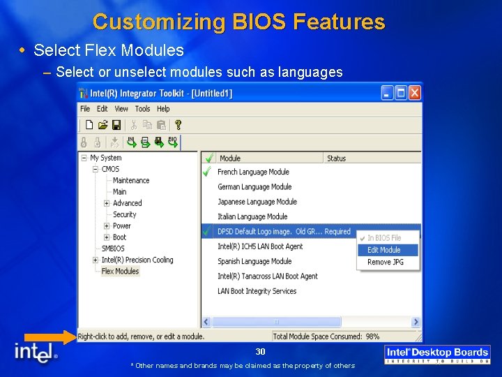Click the status bar resize grip
502x377 pixels.
[418, 337]
